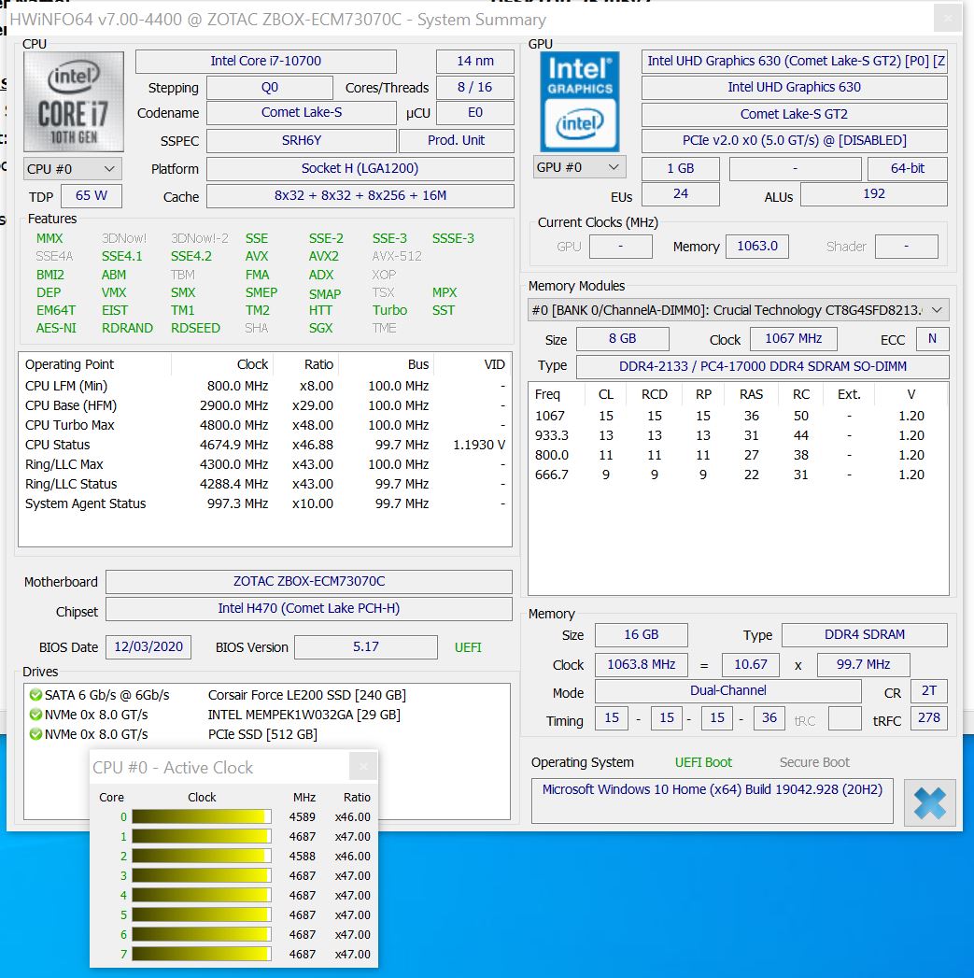Screen dimensions: 974x978
Task: Click the RAS column header
Action: pos(752,394)
